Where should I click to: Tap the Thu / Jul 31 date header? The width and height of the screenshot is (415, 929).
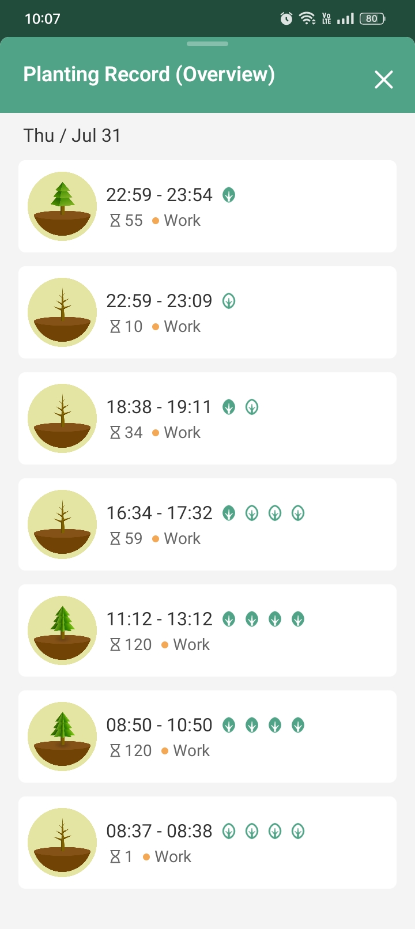72,135
